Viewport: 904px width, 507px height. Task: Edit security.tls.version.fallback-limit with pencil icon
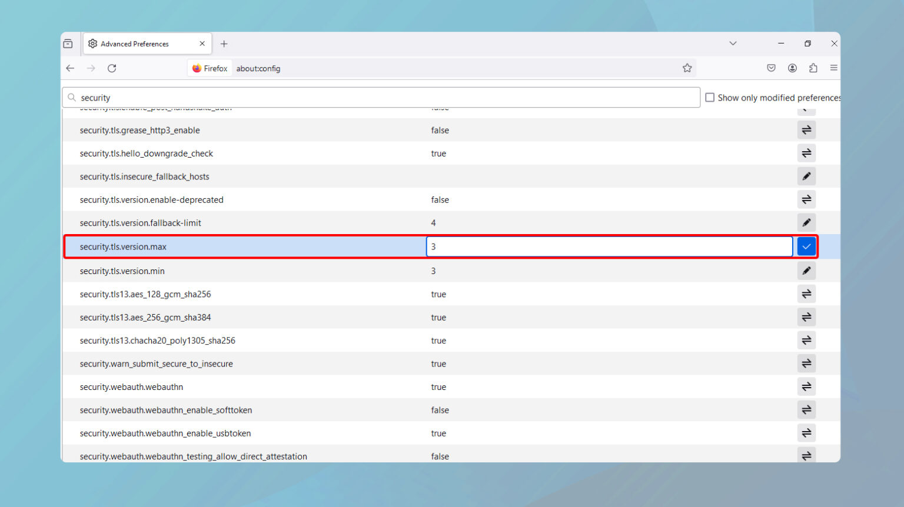tap(806, 223)
